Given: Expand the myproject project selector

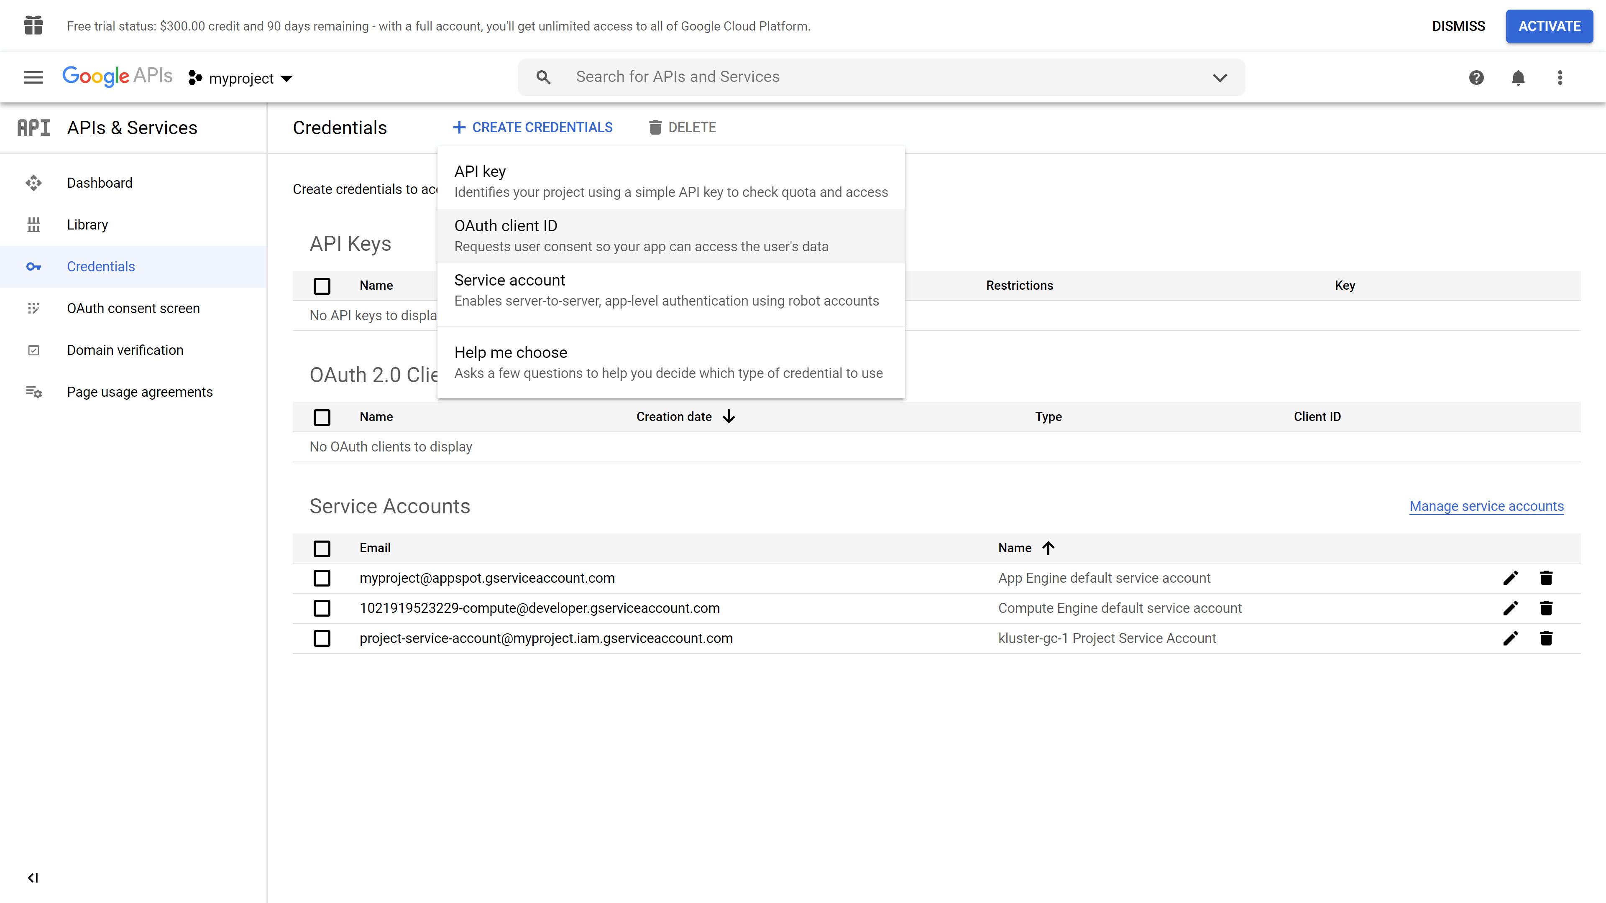Looking at the screenshot, I should [x=241, y=79].
